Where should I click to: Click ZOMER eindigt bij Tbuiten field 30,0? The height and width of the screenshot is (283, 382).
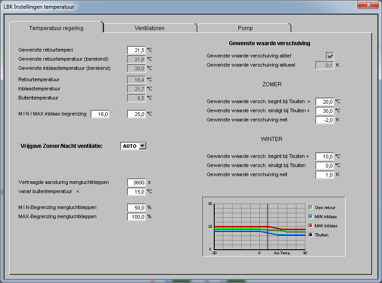325,111
